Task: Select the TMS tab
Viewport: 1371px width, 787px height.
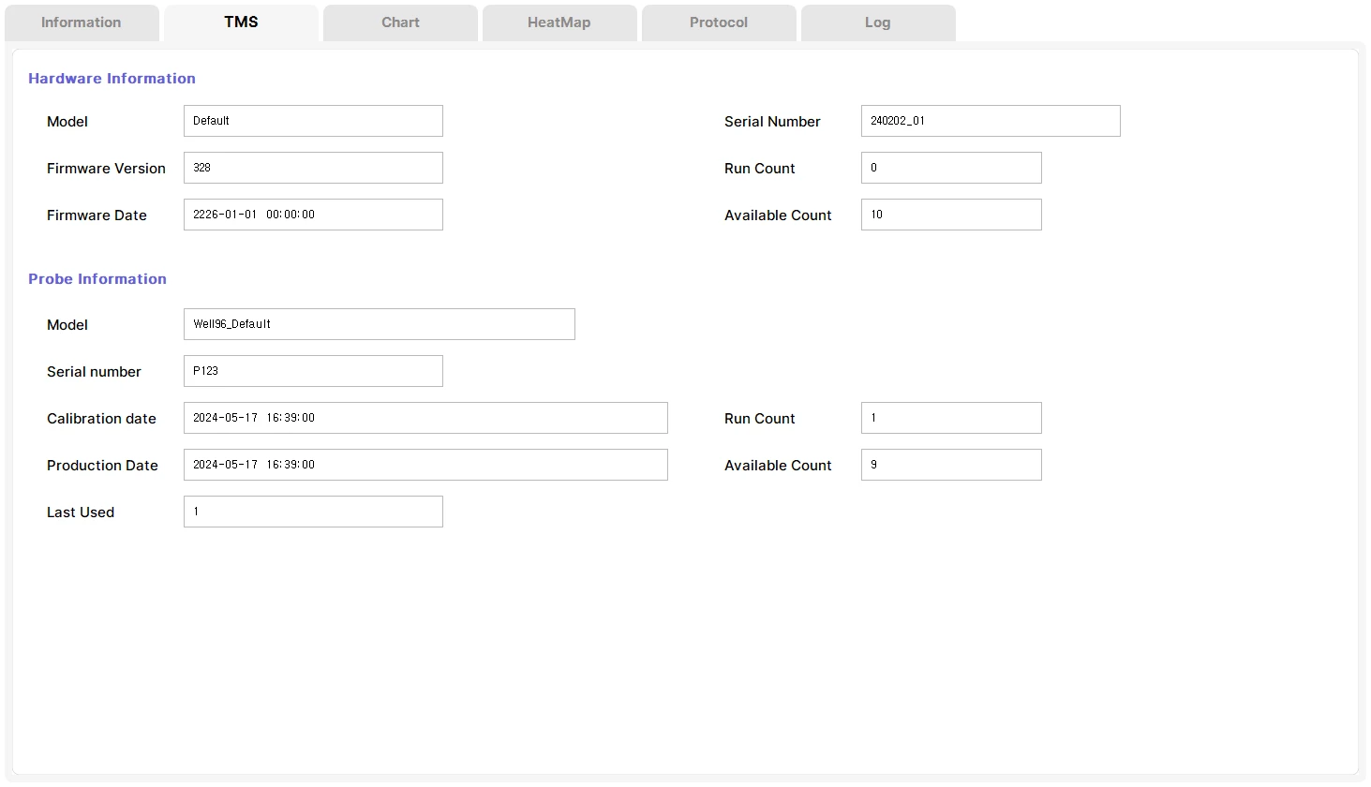Action: point(241,22)
